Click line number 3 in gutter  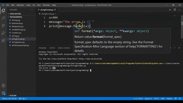pos(44,26)
